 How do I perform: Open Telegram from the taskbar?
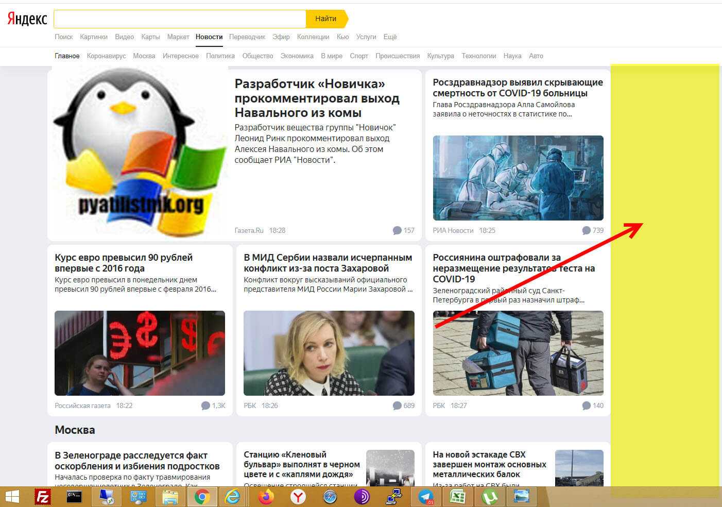[x=426, y=497]
